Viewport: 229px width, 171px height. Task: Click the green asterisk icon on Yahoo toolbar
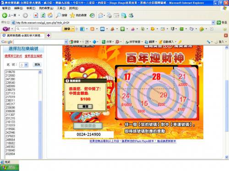pos(122,29)
